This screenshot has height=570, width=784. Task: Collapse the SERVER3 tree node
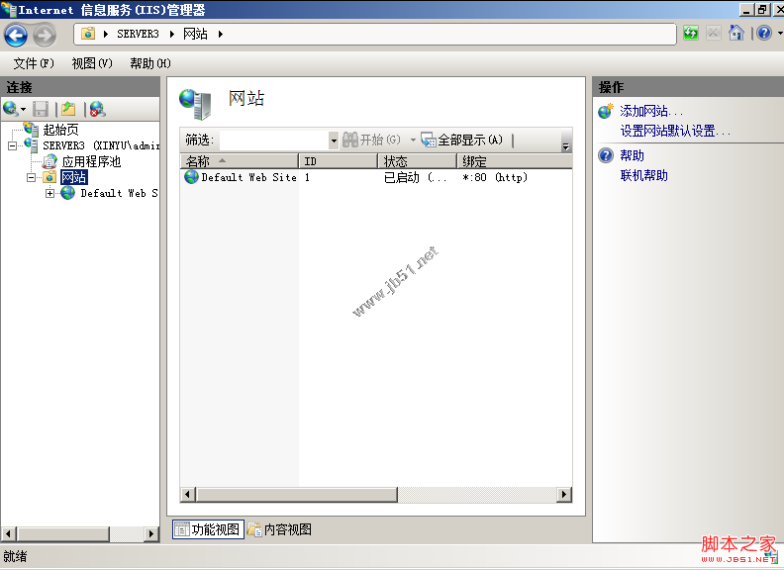tap(12, 145)
